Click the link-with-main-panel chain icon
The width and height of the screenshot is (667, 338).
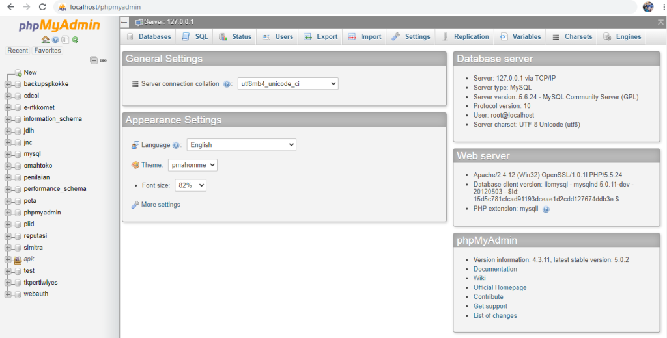click(104, 60)
